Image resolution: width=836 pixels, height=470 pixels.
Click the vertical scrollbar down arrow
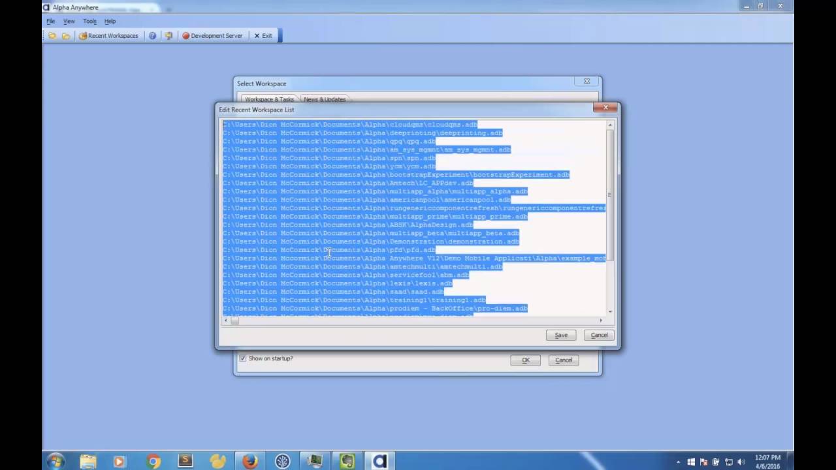pyautogui.click(x=610, y=312)
